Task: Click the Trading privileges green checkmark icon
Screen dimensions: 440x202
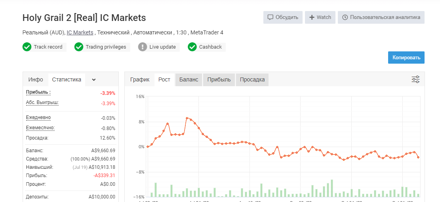Action: pos(79,47)
